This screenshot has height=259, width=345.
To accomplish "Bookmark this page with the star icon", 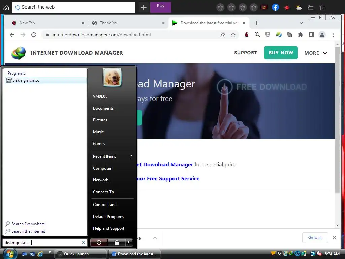I will click(x=233, y=35).
